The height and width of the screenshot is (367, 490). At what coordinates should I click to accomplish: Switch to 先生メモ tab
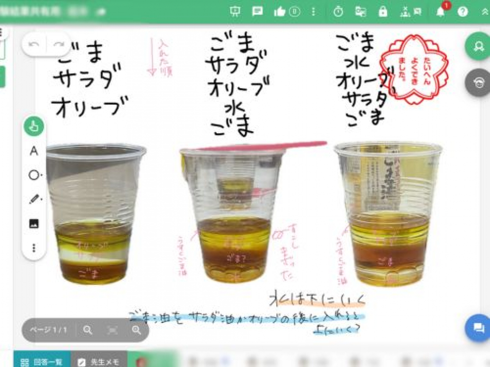(x=99, y=361)
